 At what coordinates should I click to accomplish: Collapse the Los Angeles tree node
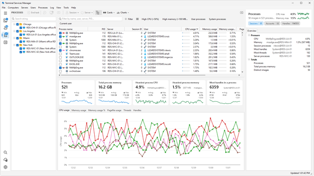[14, 31]
